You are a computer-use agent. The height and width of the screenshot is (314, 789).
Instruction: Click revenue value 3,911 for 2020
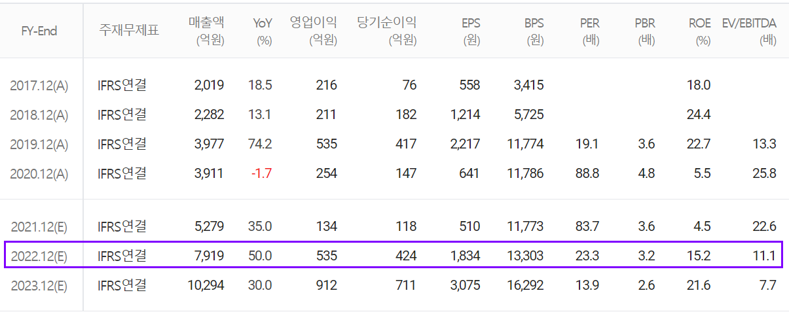210,173
